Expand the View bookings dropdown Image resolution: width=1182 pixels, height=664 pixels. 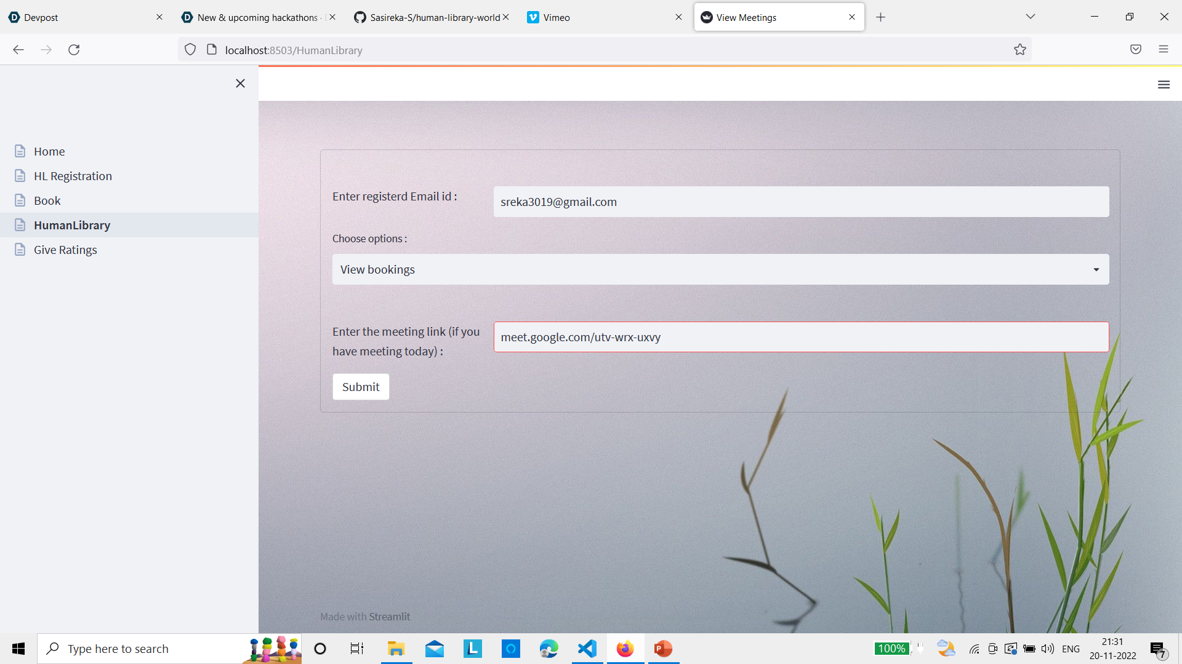[x=720, y=269]
